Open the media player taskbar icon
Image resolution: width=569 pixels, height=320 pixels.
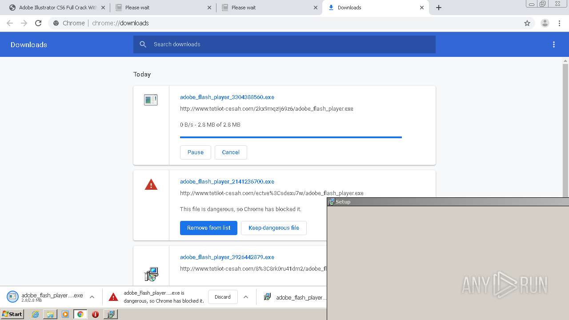[65, 314]
